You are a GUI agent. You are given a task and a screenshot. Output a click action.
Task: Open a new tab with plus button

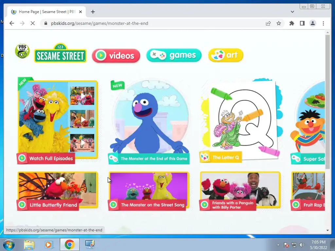coord(93,12)
